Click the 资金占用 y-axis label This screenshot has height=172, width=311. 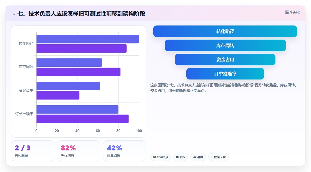[x=26, y=91]
